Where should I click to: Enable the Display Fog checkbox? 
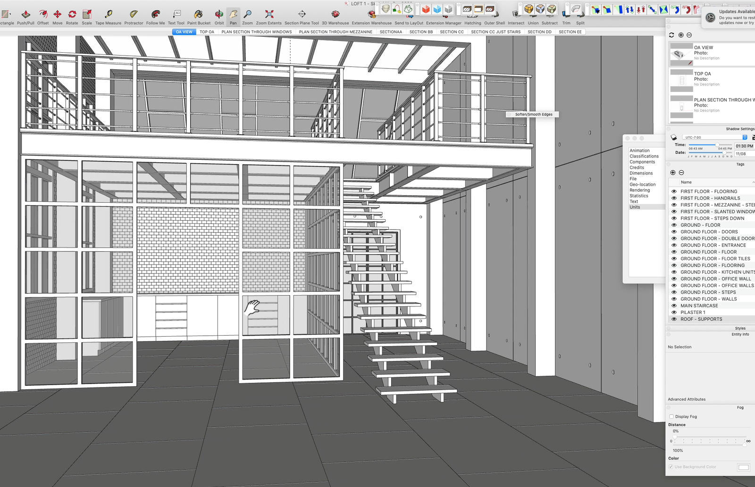click(671, 417)
